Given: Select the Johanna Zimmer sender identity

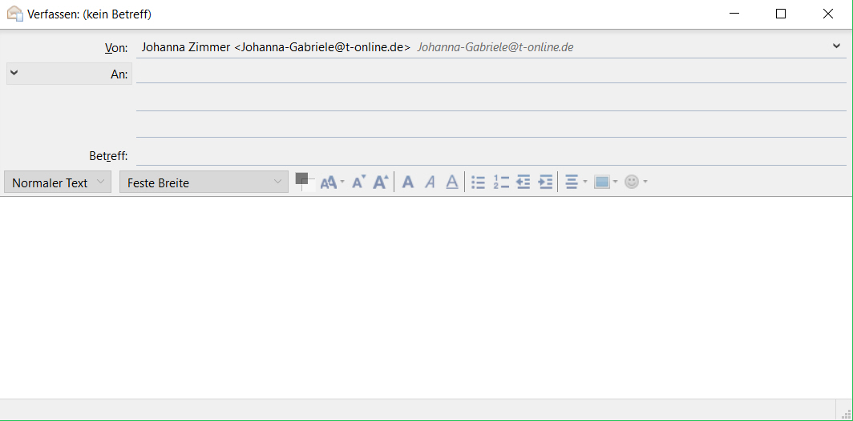Looking at the screenshot, I should [491, 47].
